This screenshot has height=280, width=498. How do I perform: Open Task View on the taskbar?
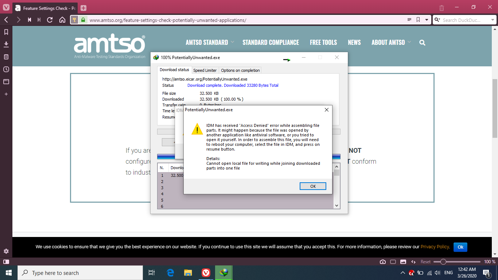[152, 273]
